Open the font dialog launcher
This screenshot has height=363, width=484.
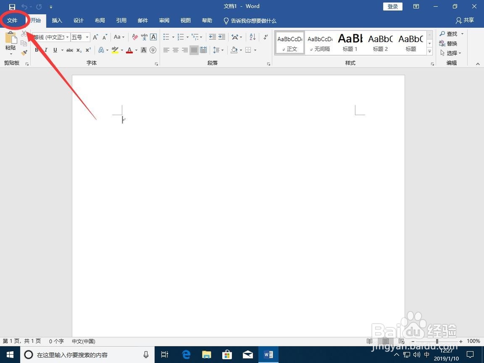156,64
